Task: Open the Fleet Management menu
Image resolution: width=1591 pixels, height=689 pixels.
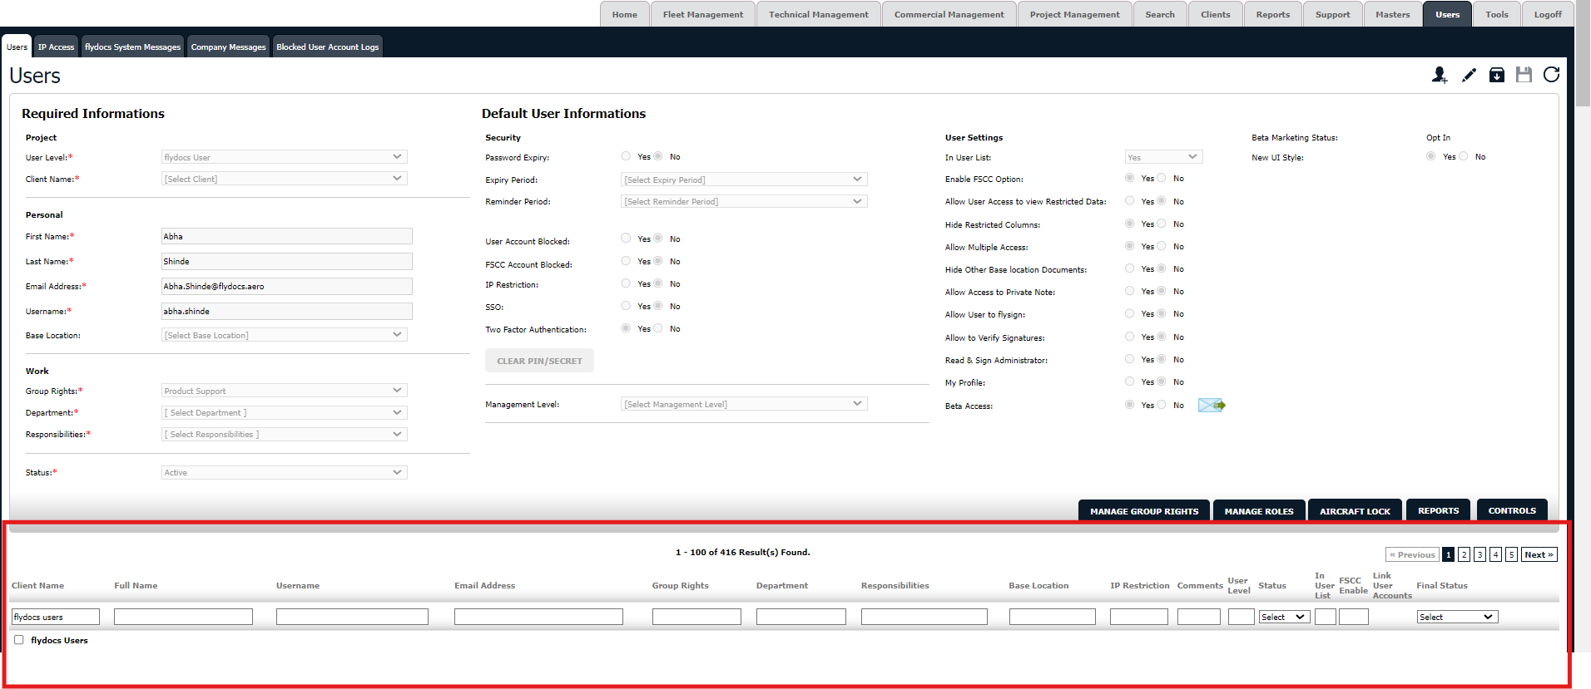Action: pyautogui.click(x=703, y=14)
